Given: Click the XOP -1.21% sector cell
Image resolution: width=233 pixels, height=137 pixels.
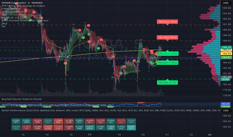Looking at the screenshot, I should pos(58,128).
